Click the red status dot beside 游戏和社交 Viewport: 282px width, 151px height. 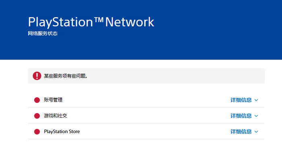(37, 116)
